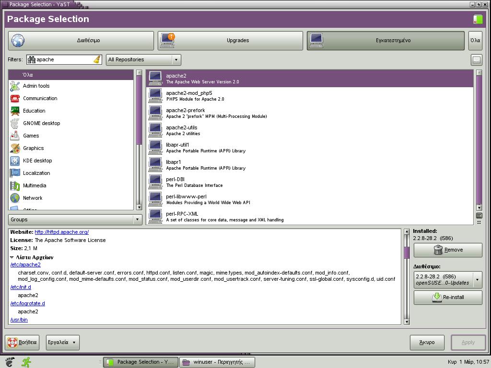Screen dimensions: 491x368
Task: Select the Network category label
Action: tap(33, 198)
